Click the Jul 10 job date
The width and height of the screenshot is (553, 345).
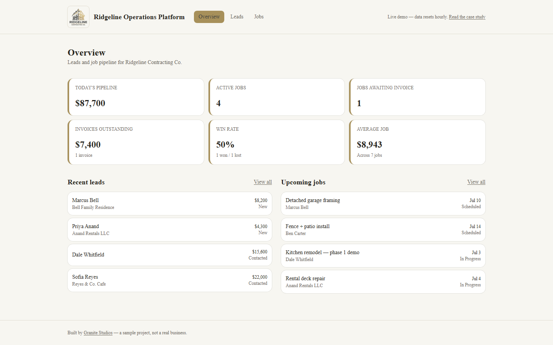coord(475,200)
